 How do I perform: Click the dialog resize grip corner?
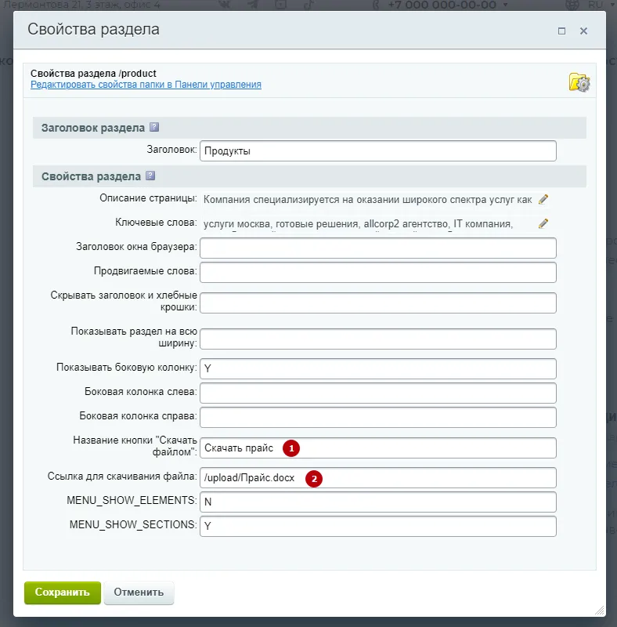[x=600, y=611]
